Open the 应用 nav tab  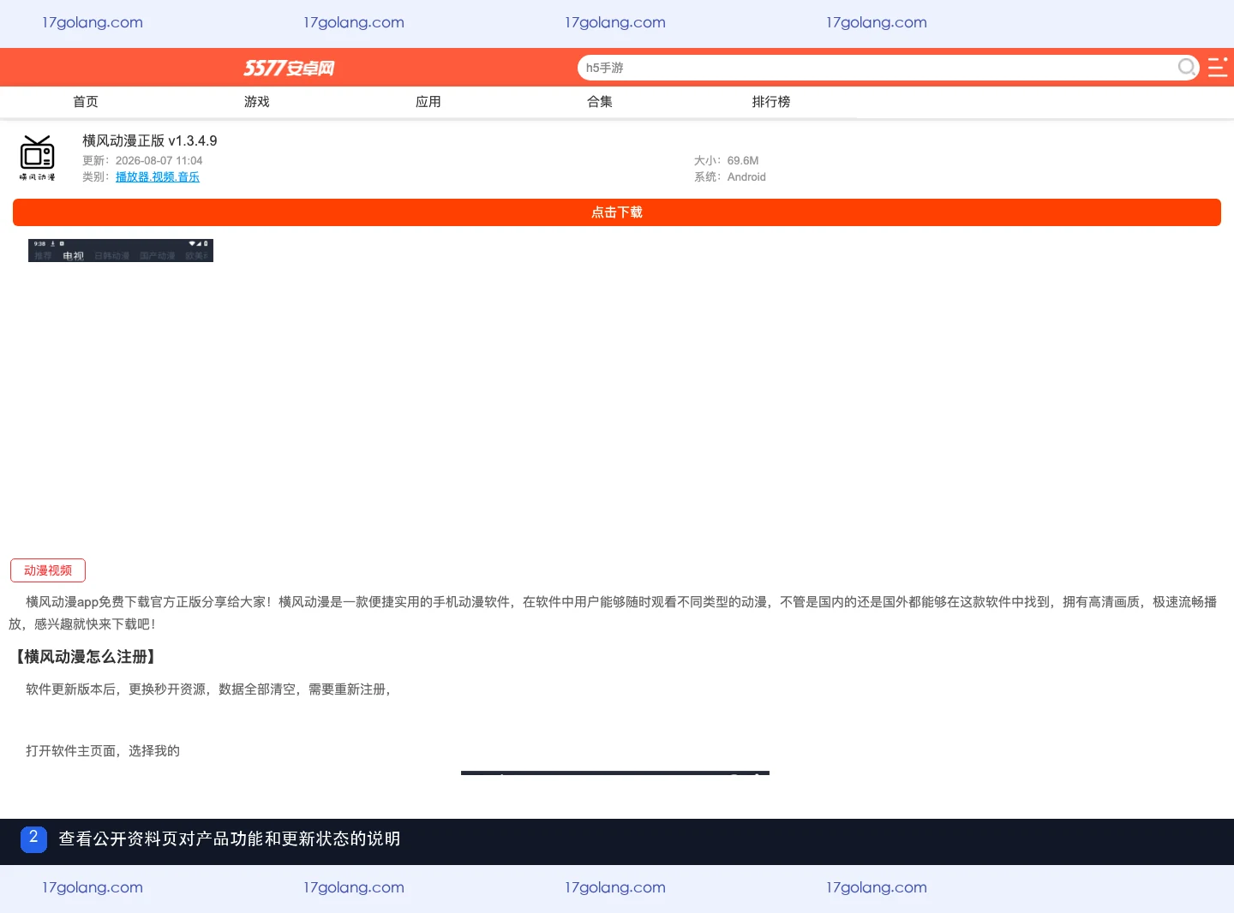[428, 102]
